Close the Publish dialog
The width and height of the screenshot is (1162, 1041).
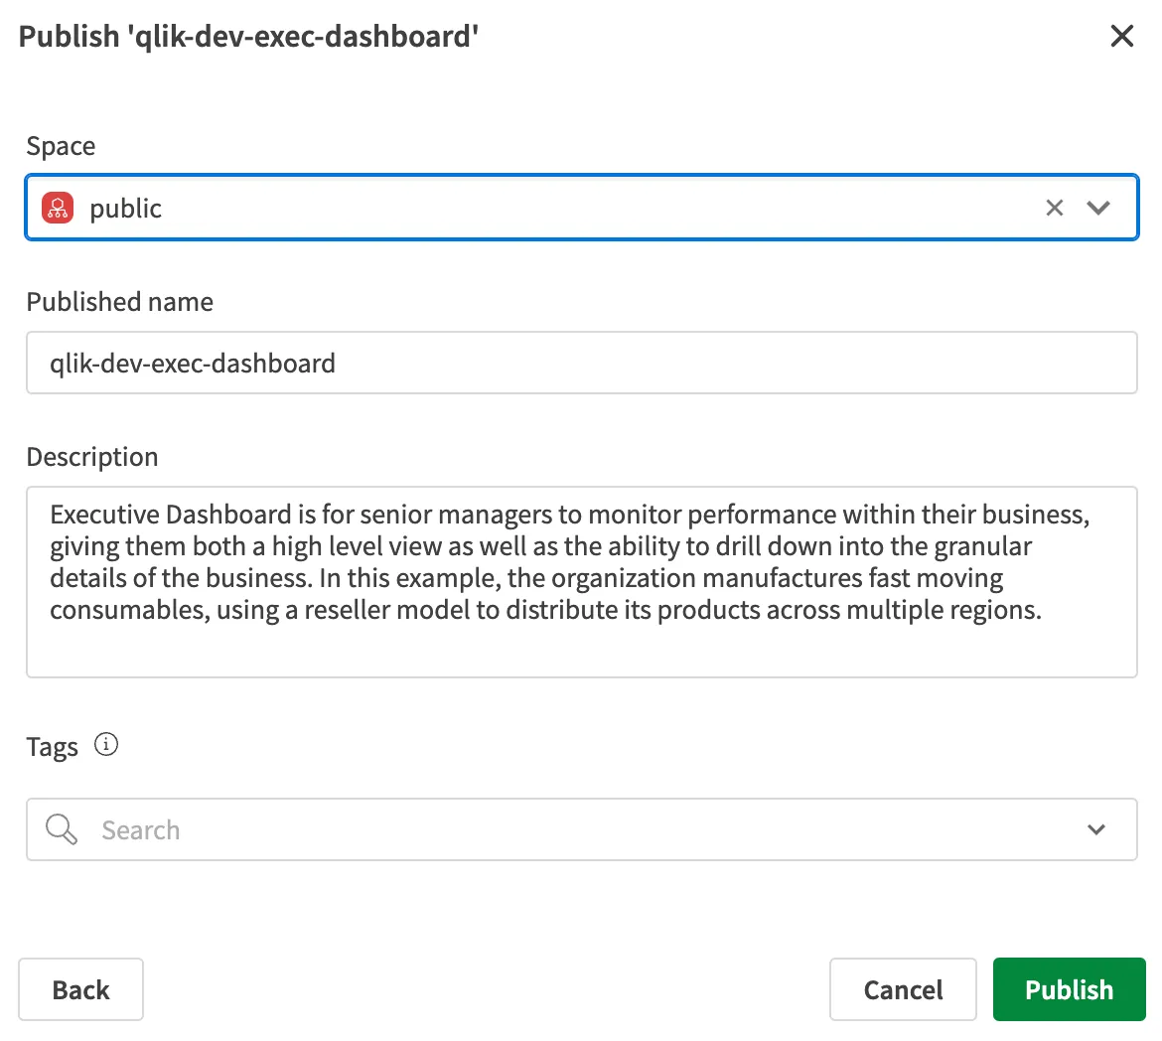(x=1122, y=36)
